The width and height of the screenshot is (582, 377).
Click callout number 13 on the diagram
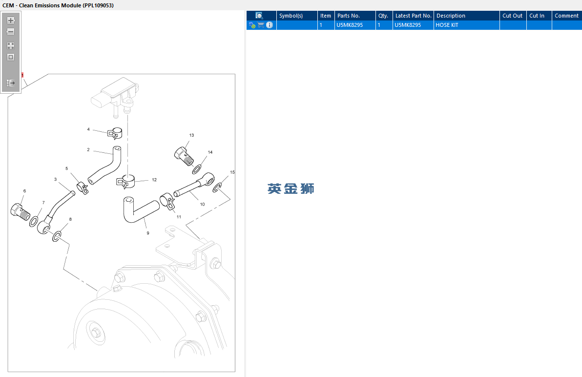191,135
